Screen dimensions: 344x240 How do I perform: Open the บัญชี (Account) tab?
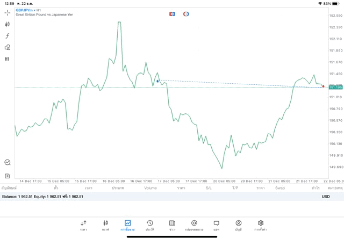point(238,226)
